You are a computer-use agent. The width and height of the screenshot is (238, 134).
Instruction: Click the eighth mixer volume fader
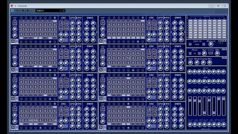223,106
